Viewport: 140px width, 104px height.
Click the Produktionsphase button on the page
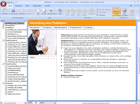click(x=76, y=28)
